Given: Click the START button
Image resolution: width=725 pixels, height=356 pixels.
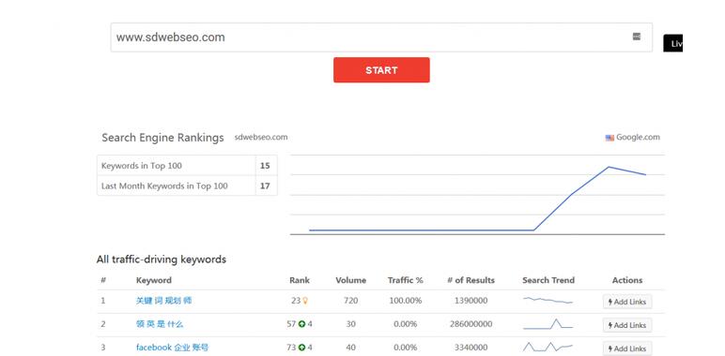Looking at the screenshot, I should tap(381, 70).
